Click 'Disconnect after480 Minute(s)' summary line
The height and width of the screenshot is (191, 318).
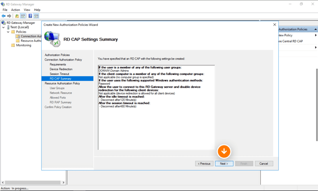pos(118,106)
